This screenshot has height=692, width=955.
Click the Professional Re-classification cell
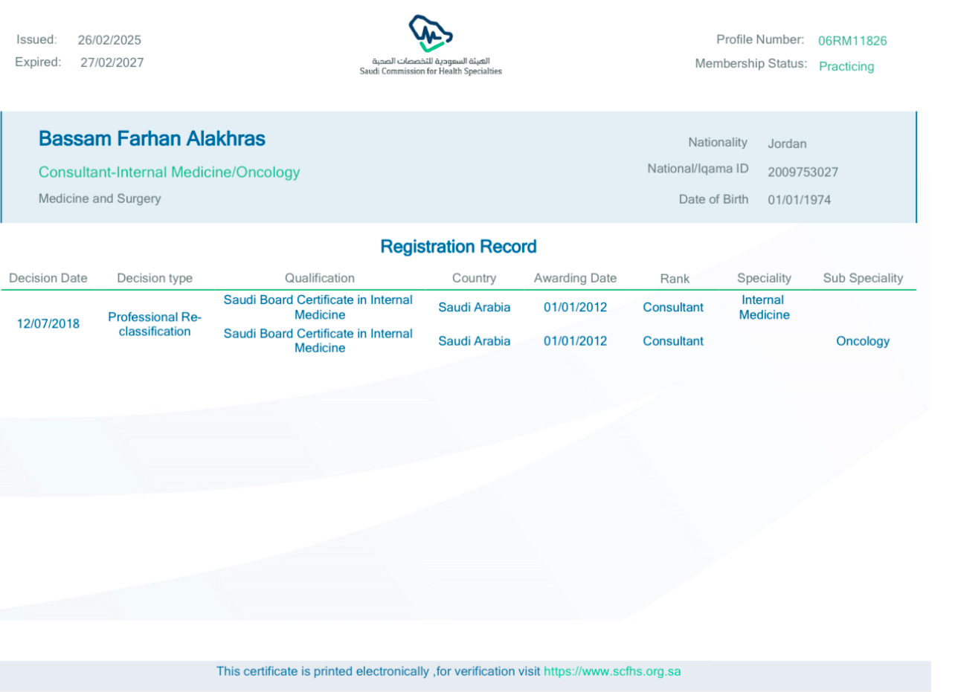click(155, 324)
